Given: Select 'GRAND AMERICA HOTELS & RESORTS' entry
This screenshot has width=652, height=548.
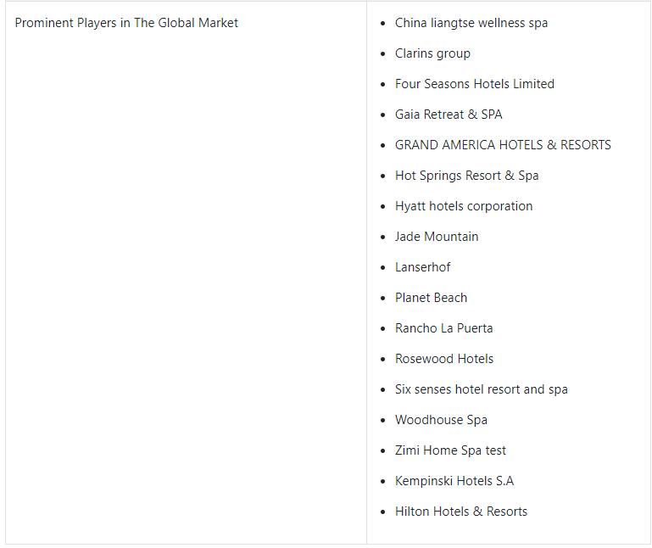Looking at the screenshot, I should [503, 145].
